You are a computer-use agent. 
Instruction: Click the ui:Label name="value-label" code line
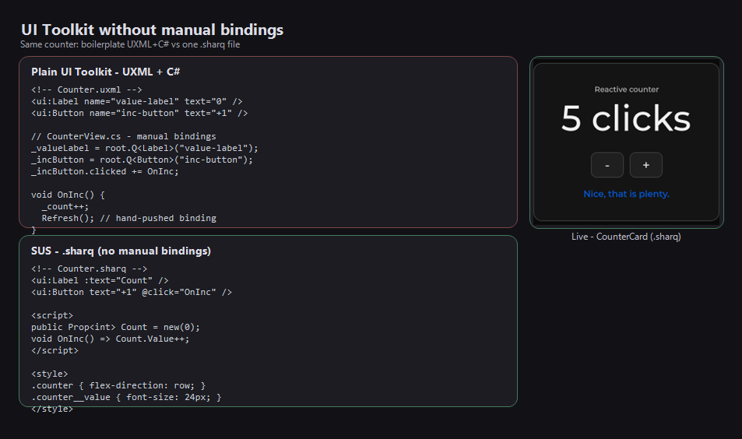(x=137, y=101)
